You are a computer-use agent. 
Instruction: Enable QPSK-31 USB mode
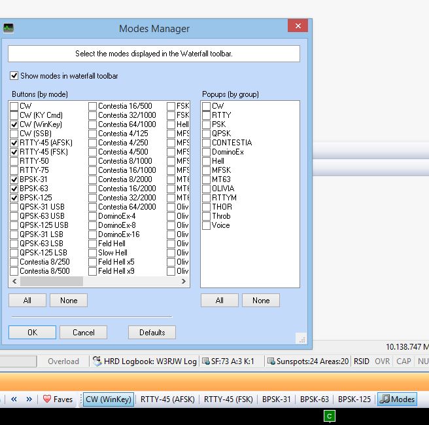pos(14,207)
